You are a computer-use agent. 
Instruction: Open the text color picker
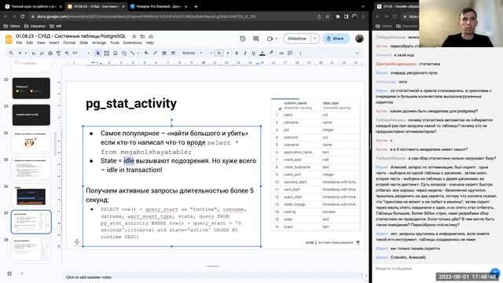[262, 53]
